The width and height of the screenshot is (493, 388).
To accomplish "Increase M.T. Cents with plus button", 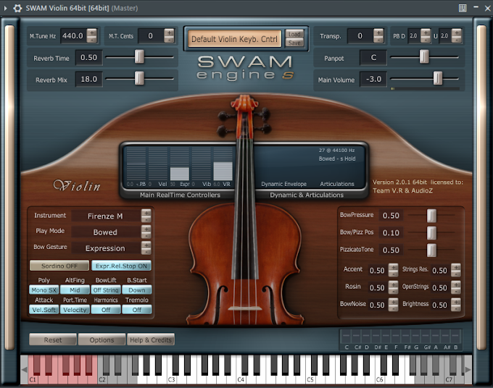I will 169,33.
